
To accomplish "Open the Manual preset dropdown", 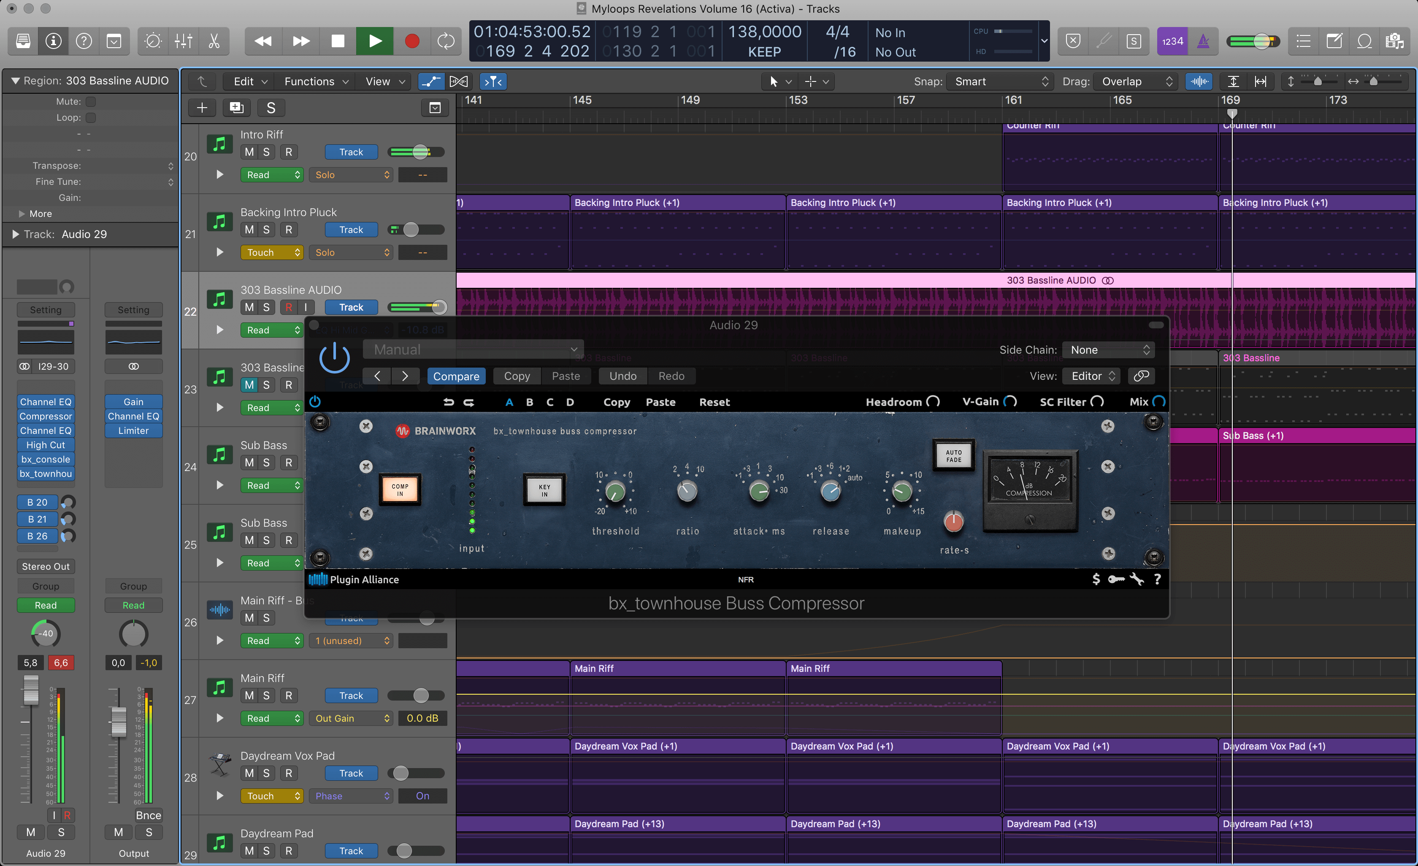I will pos(474,349).
